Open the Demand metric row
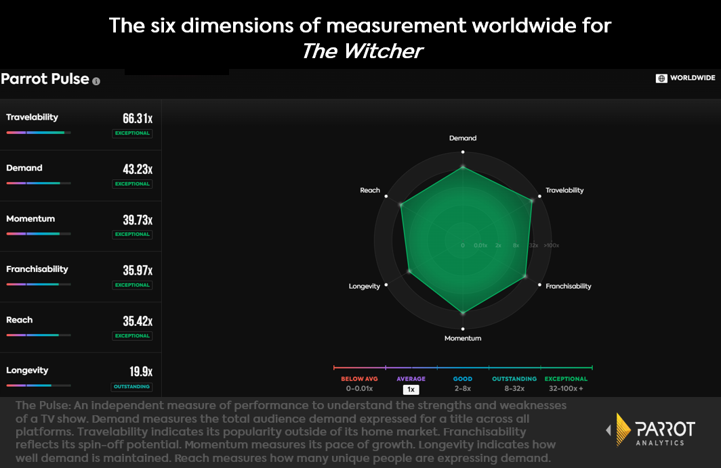This screenshot has width=721, height=468. coord(81,176)
